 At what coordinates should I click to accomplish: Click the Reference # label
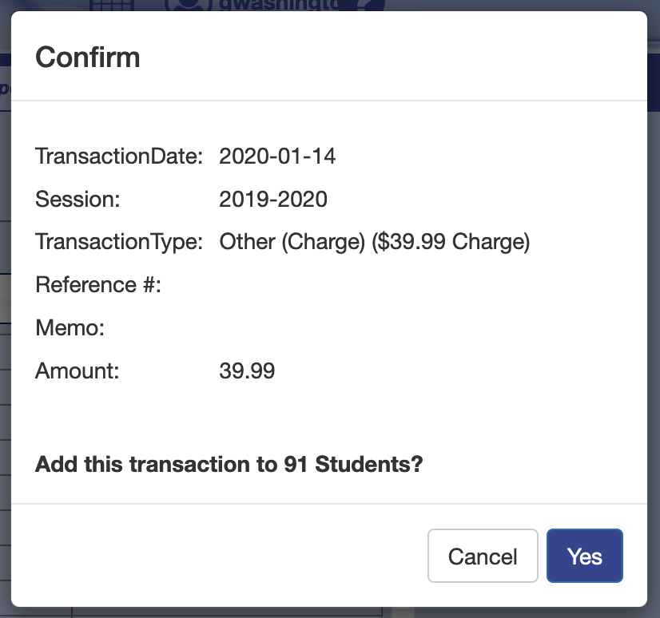point(98,284)
